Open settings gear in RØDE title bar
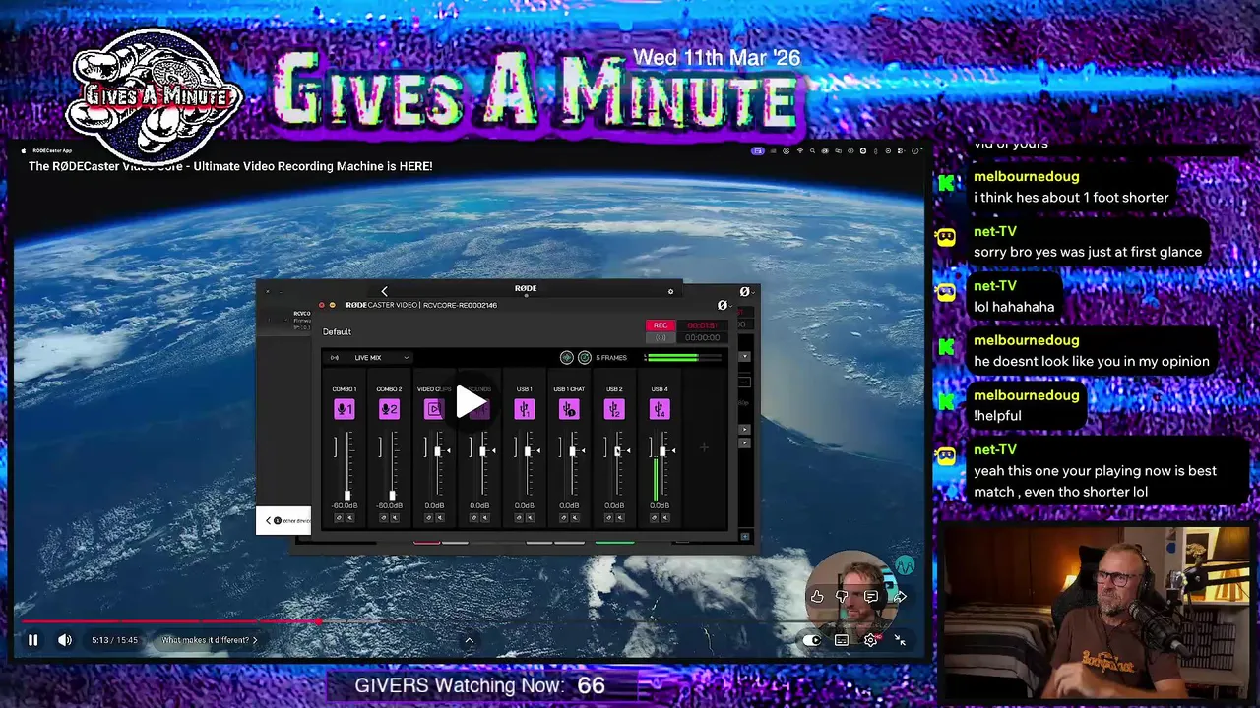This screenshot has height=708, width=1260. pyautogui.click(x=670, y=291)
